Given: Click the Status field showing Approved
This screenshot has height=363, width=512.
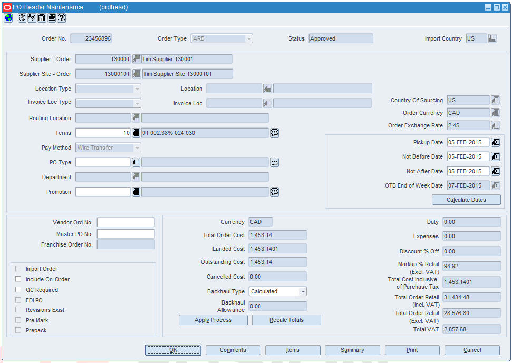Looking at the screenshot, I should (x=341, y=38).
